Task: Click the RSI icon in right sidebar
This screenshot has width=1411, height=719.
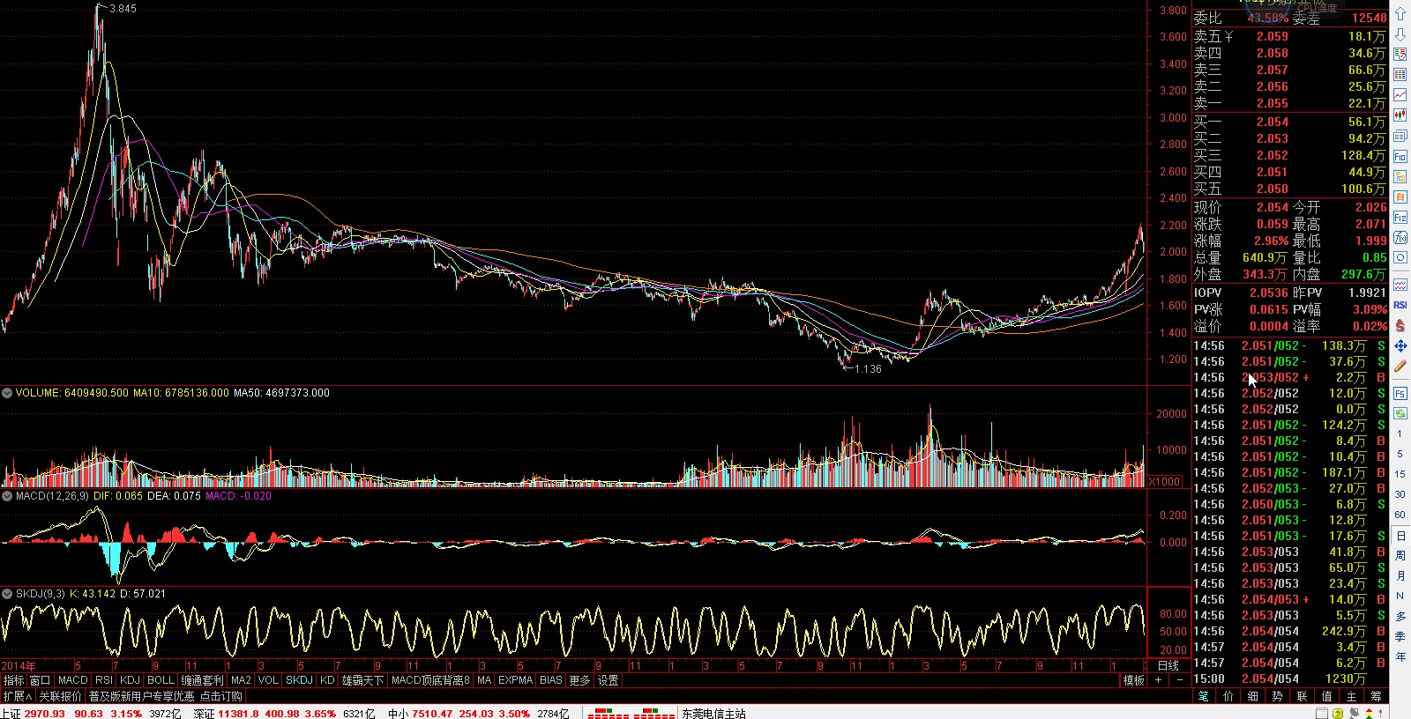Action: 1400,305
